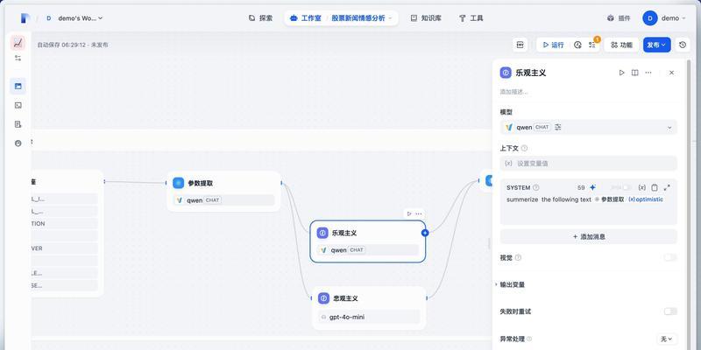Open the checklist icon with the orange badge
Screen dimensions: 701x350
point(592,45)
